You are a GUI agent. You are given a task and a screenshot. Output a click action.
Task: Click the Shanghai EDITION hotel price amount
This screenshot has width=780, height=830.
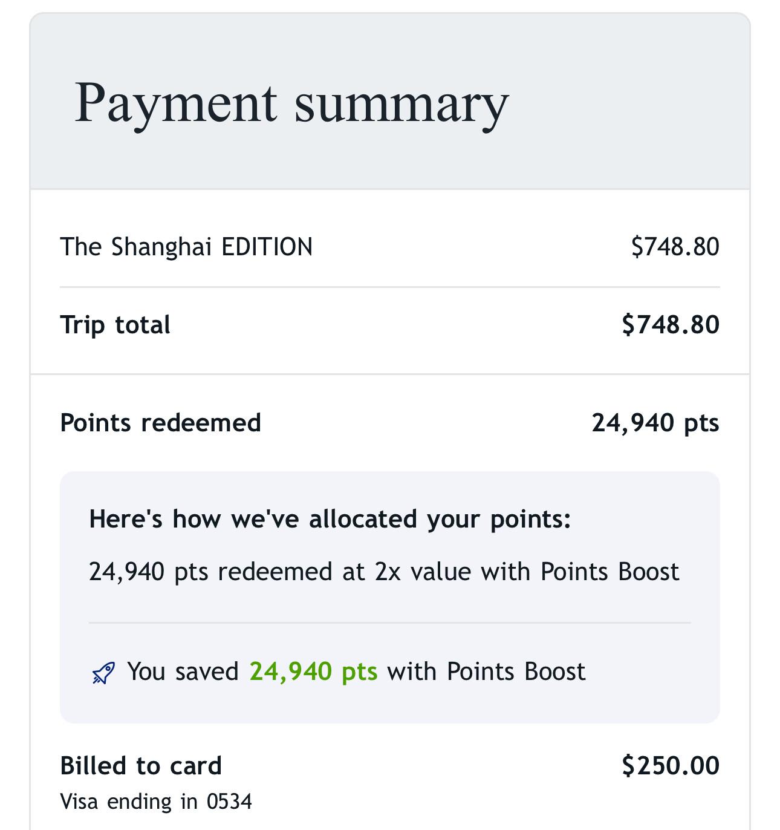675,247
